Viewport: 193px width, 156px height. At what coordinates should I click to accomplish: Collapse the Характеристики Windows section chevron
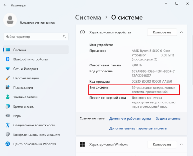tap(181, 144)
